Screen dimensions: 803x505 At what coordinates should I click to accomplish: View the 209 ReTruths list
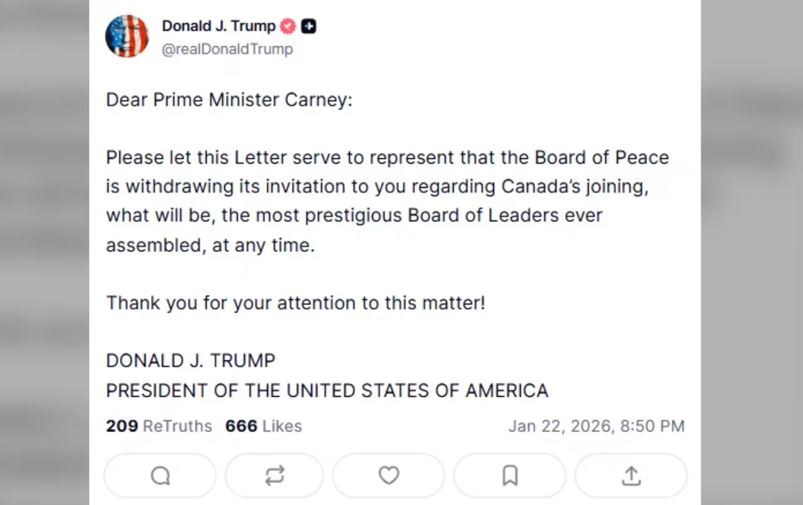point(159,426)
